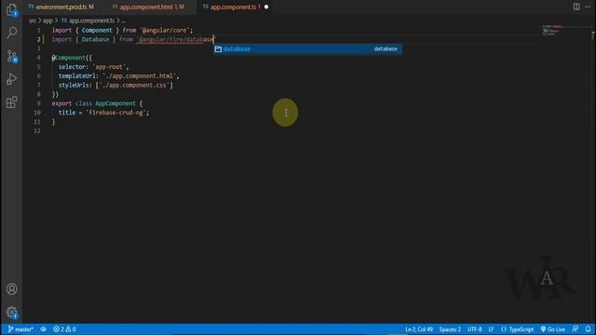Select TypeScript language mode

pyautogui.click(x=518, y=329)
